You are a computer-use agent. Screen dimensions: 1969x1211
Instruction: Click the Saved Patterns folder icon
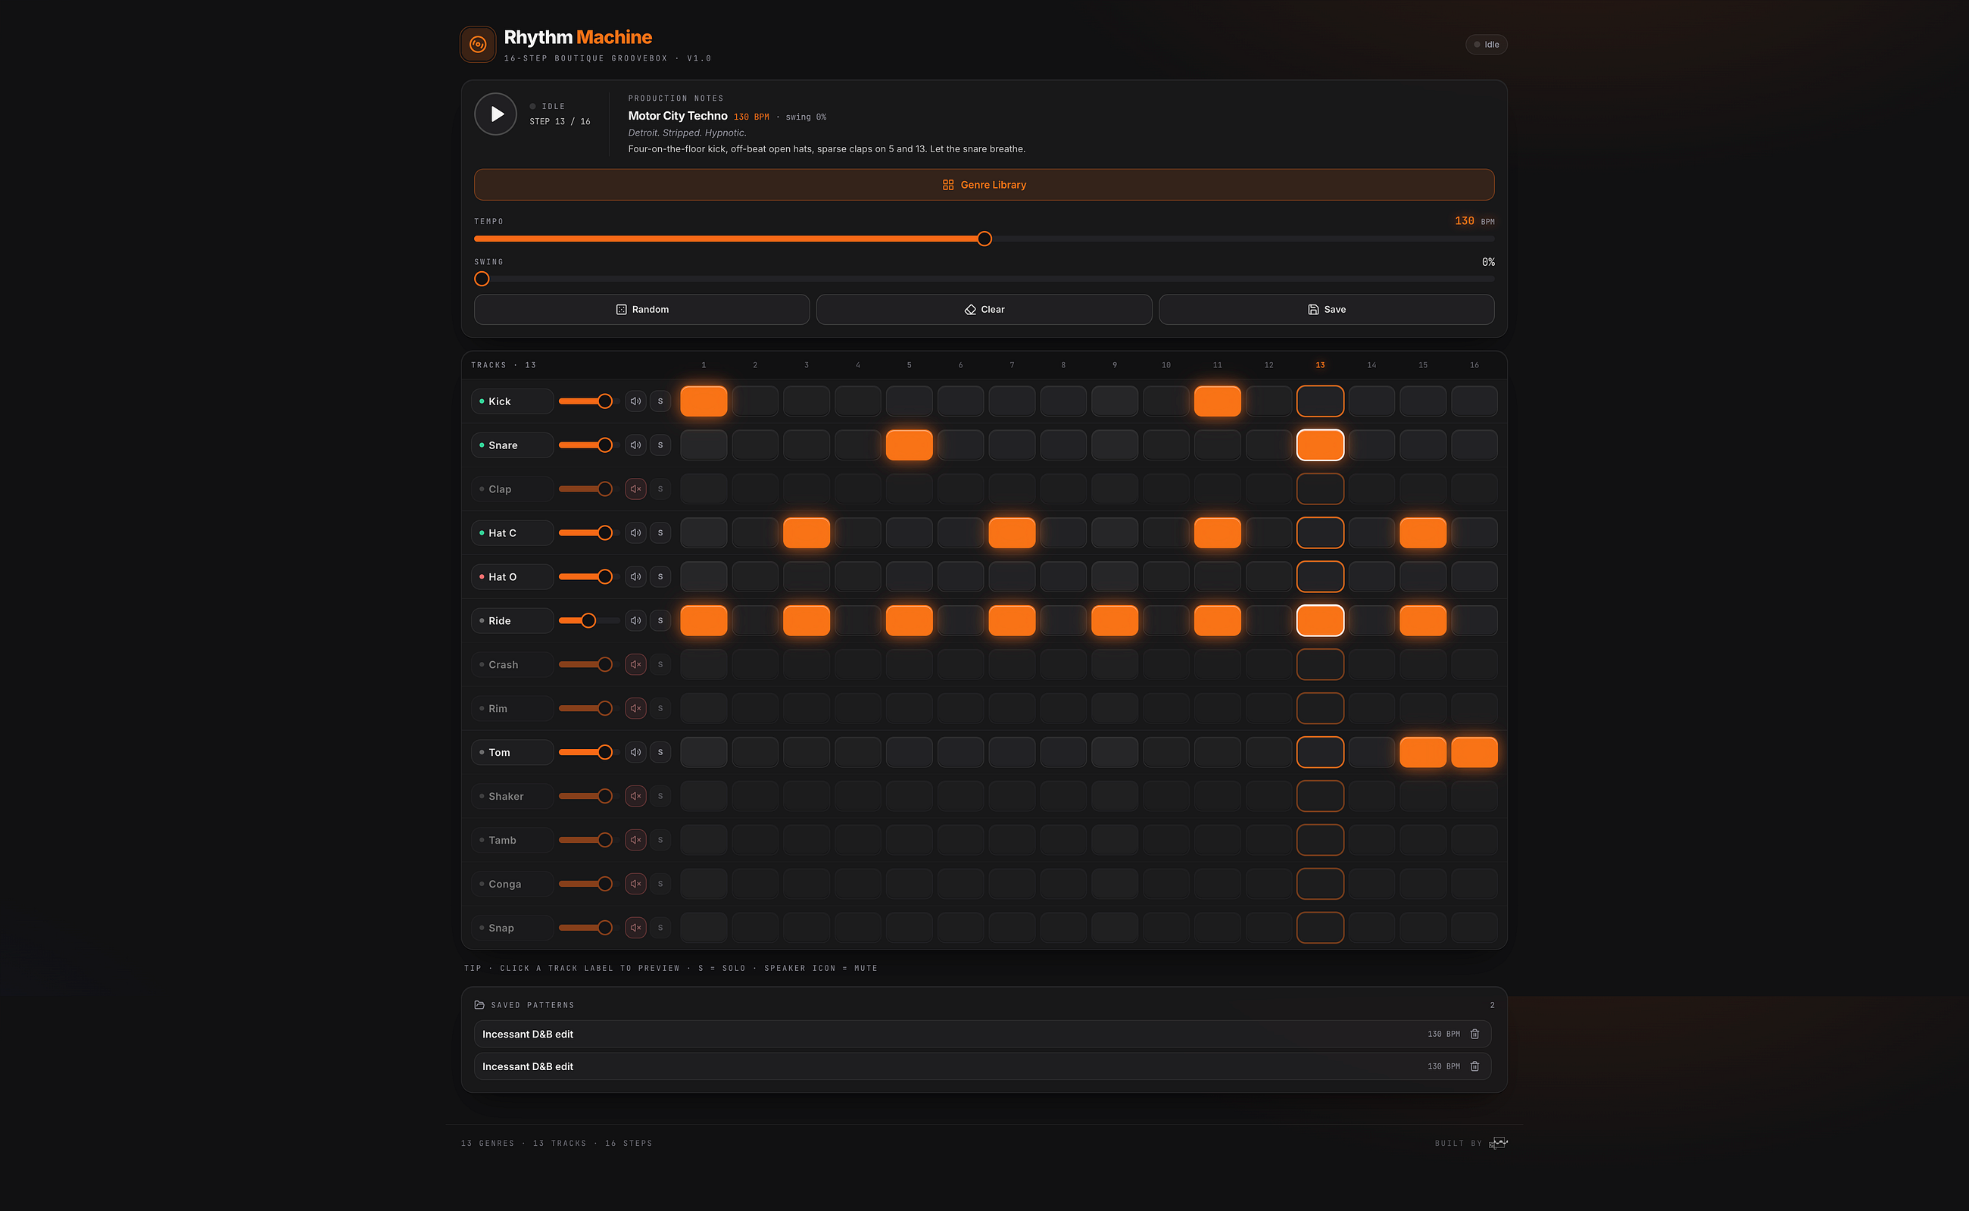point(479,1004)
